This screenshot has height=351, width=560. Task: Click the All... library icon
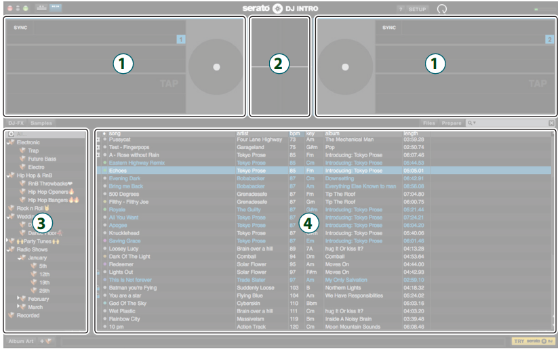pos(11,134)
